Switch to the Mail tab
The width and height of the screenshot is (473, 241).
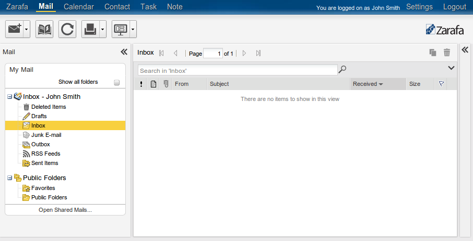click(46, 6)
